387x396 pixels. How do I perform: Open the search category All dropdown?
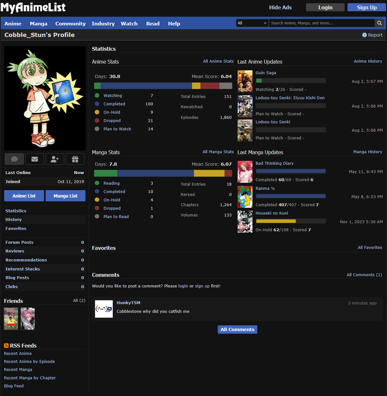tap(252, 23)
